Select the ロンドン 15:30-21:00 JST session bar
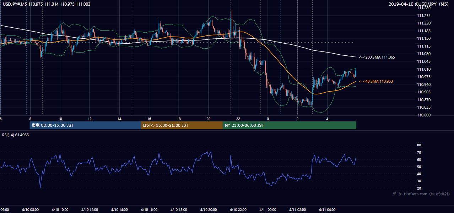 coord(182,125)
